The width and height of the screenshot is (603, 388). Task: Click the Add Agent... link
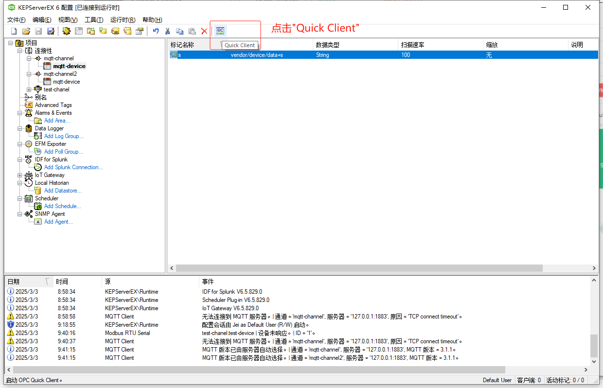point(58,222)
